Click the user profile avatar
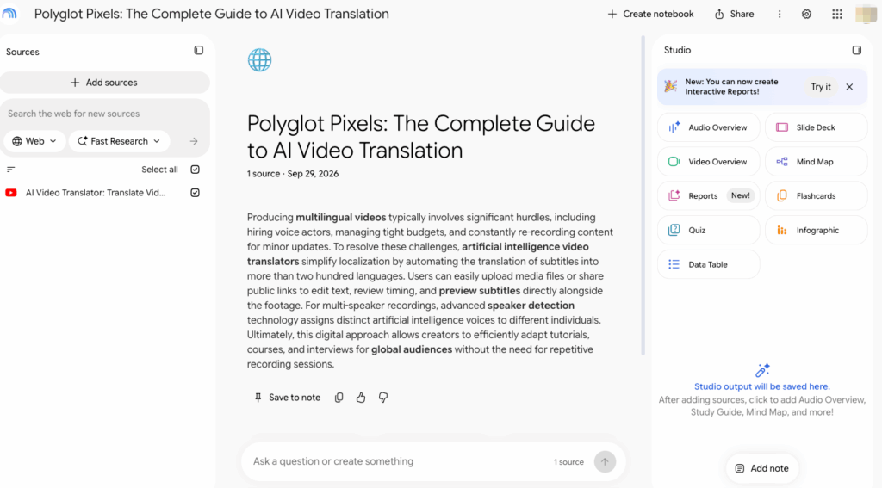This screenshot has width=882, height=488. tap(866, 14)
